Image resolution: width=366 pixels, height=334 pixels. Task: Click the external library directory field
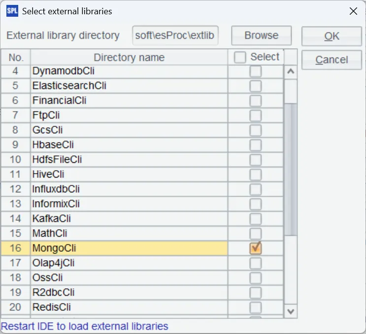[176, 35]
